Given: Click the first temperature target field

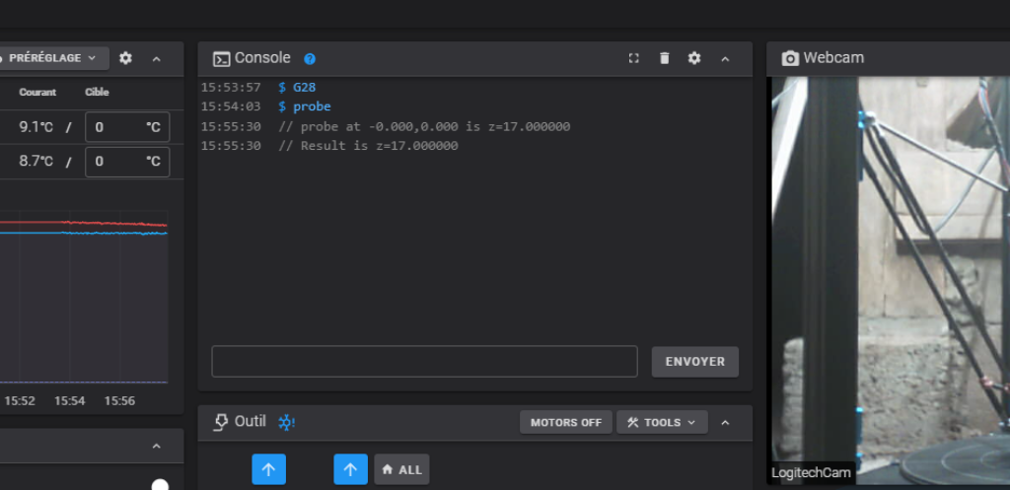Looking at the screenshot, I should coord(127,127).
